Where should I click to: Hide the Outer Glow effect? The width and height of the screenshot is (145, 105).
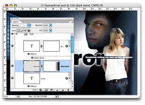click(32, 58)
